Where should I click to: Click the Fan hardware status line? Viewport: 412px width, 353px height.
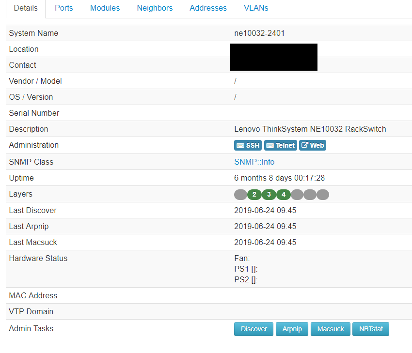pyautogui.click(x=242, y=258)
